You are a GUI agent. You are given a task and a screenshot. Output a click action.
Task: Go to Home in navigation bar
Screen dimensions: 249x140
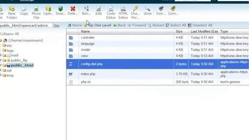tap(75, 25)
